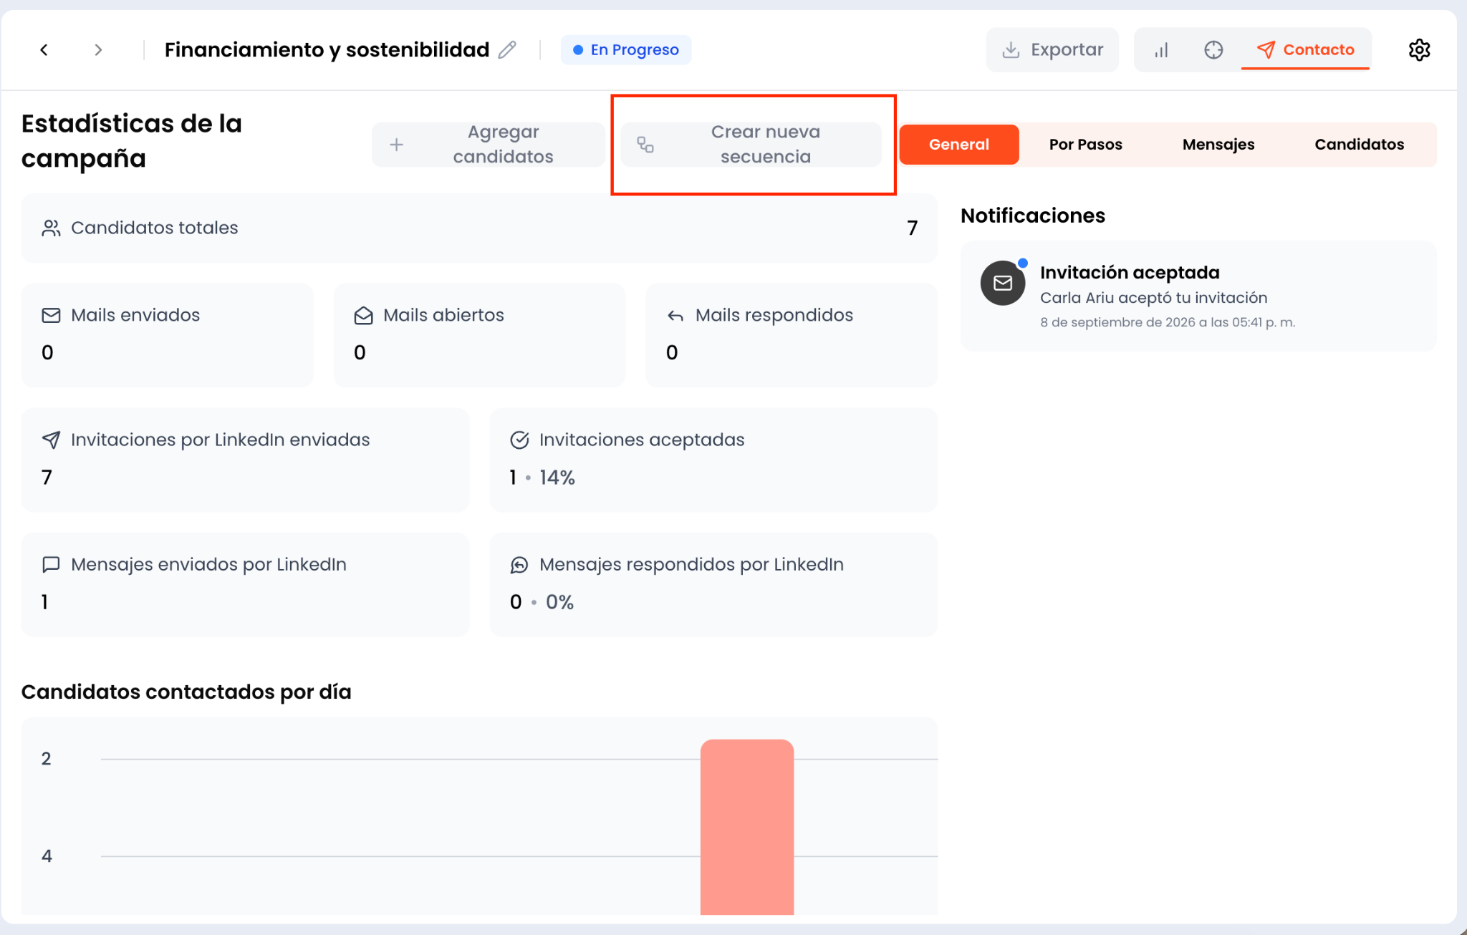1467x935 pixels.
Task: Click the pink bar in the daily chart
Action: [747, 827]
